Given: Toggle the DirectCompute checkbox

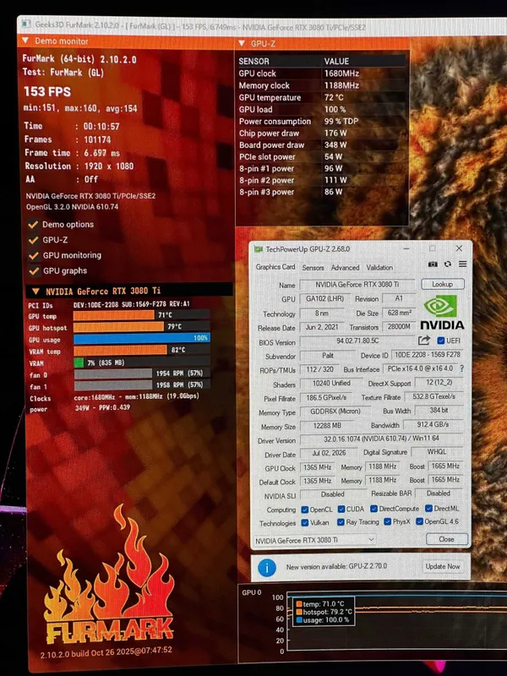Looking at the screenshot, I should pos(373,509).
